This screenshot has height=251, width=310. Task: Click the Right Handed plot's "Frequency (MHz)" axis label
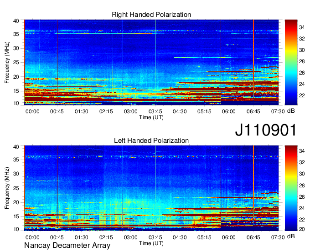[x=7, y=62]
